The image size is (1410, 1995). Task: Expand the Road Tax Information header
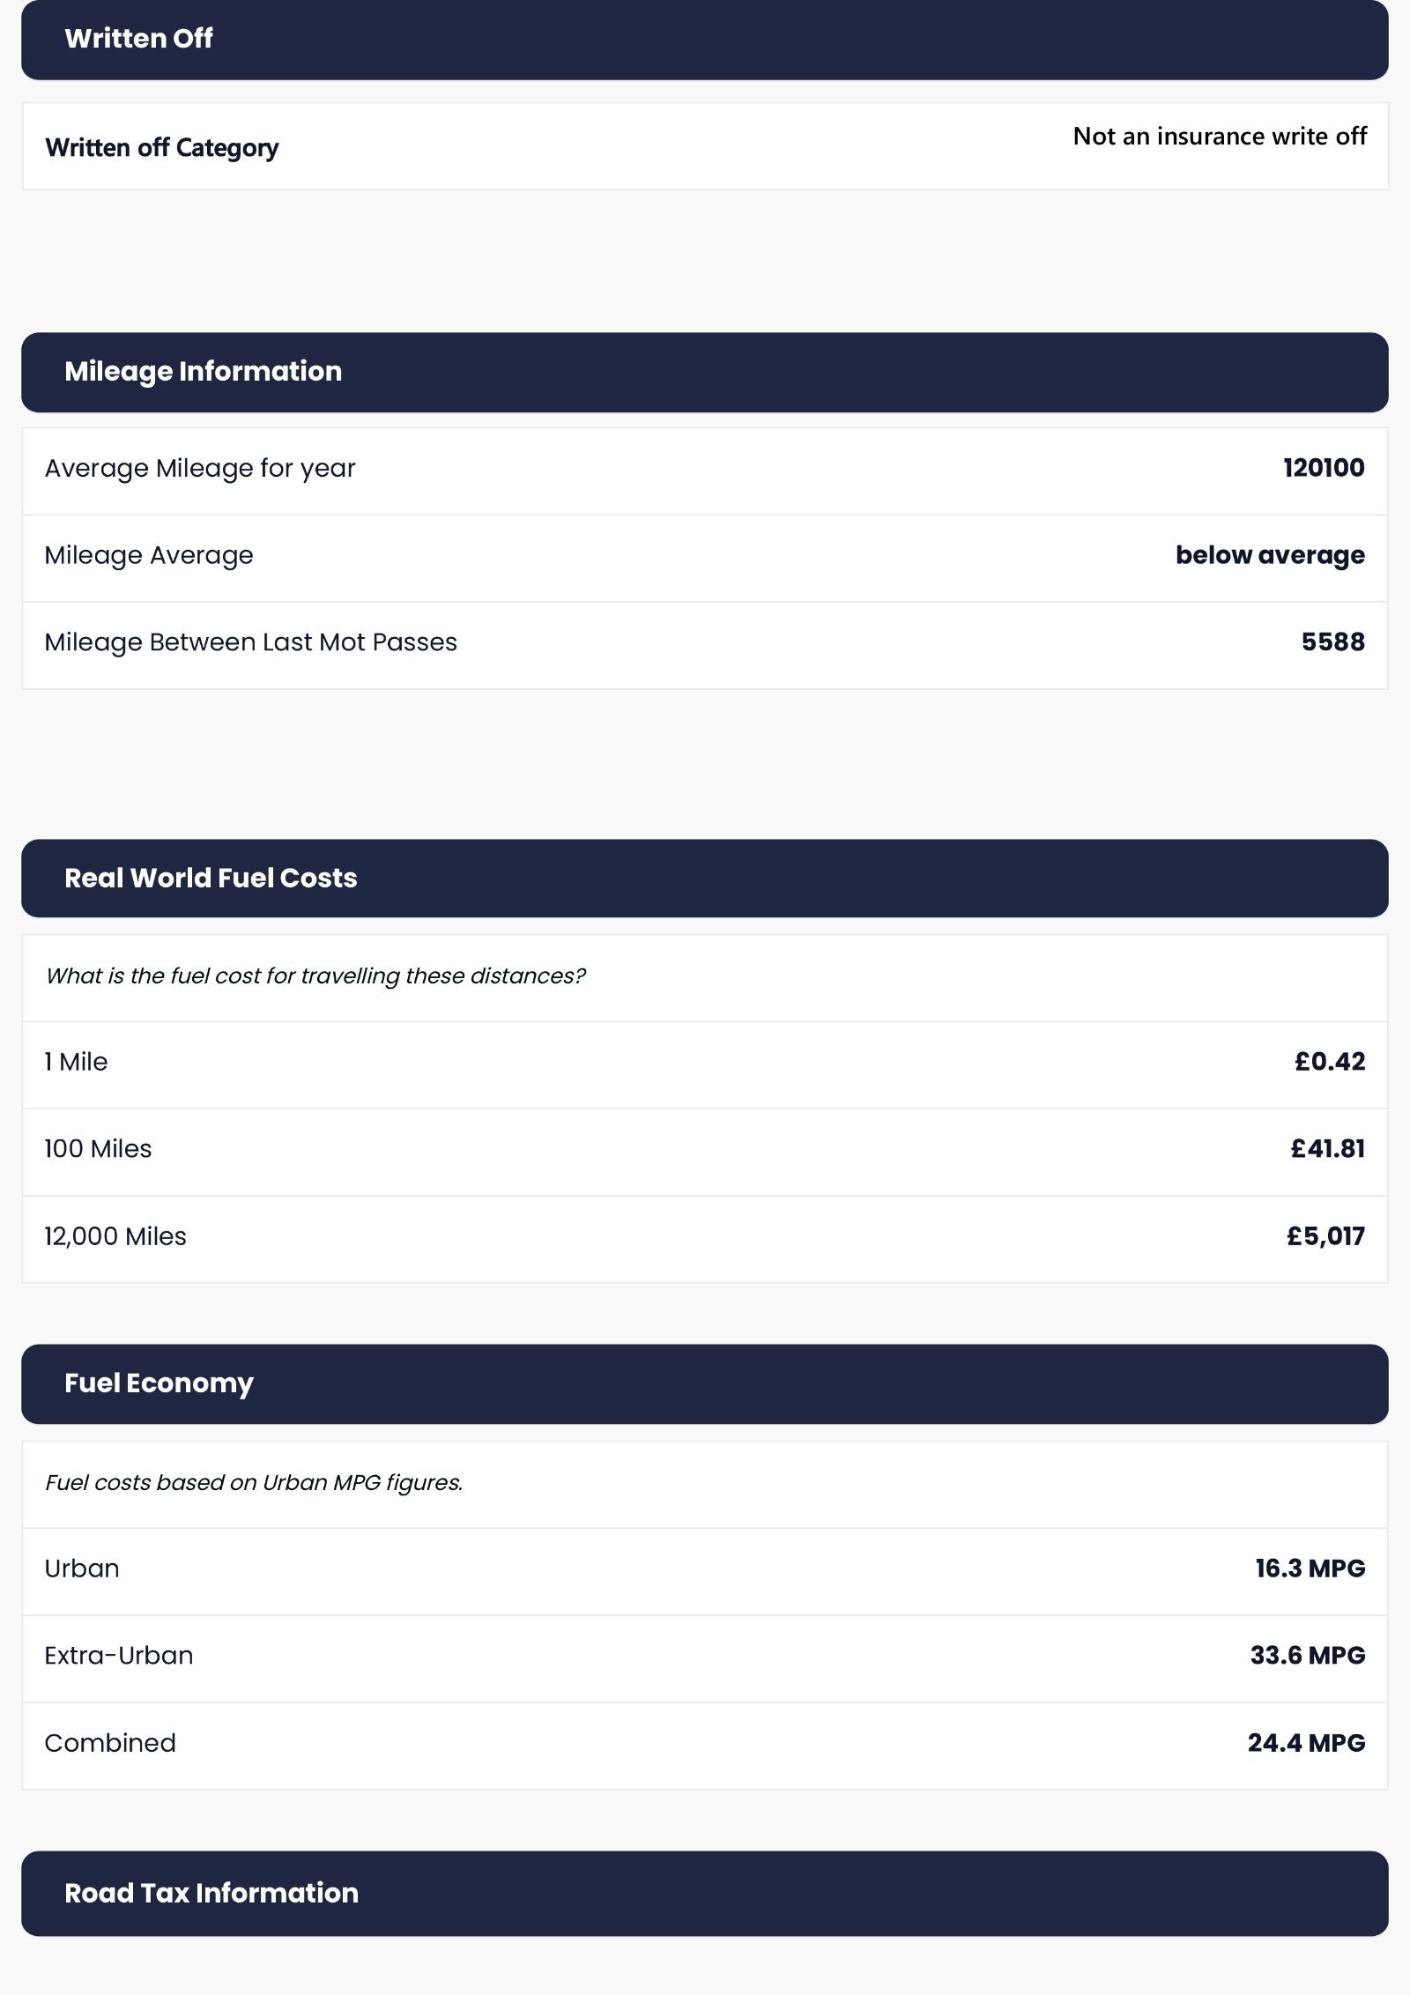point(705,1893)
